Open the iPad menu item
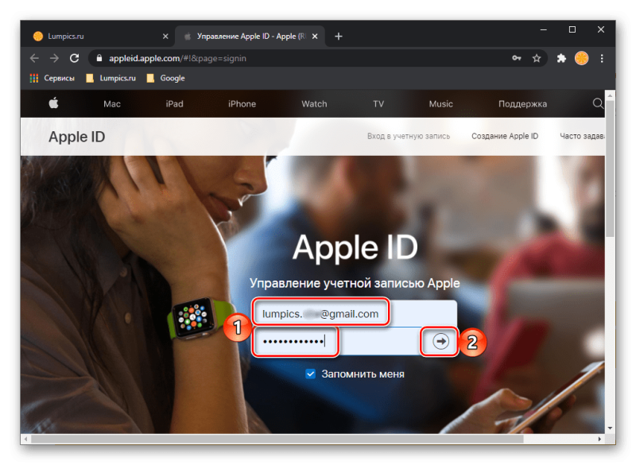Viewport: 636px width, 465px height. [x=174, y=104]
